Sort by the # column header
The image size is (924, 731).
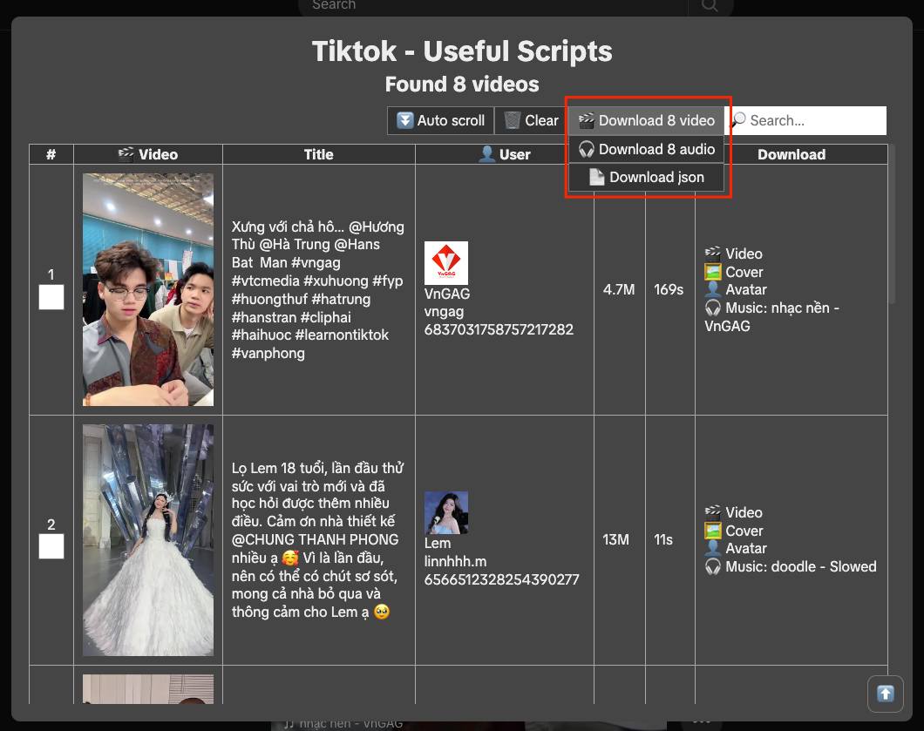click(x=51, y=154)
